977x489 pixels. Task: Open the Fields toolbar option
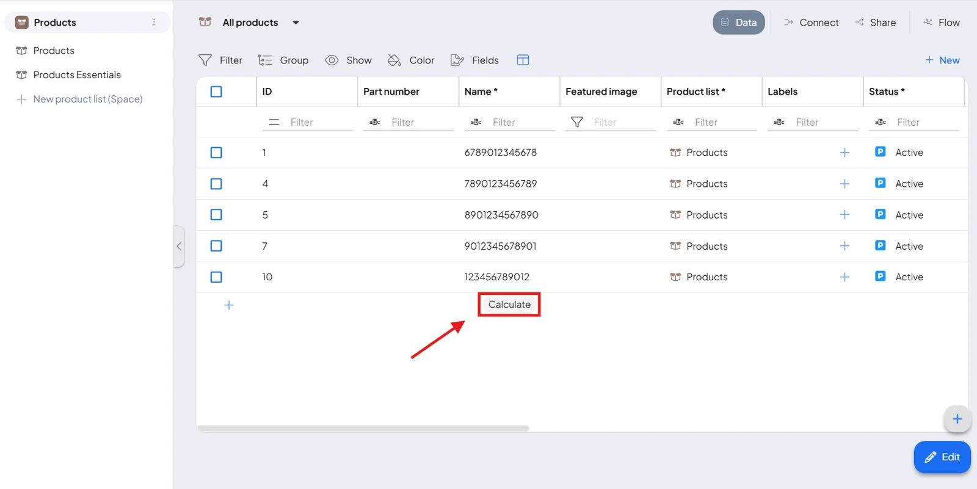474,60
